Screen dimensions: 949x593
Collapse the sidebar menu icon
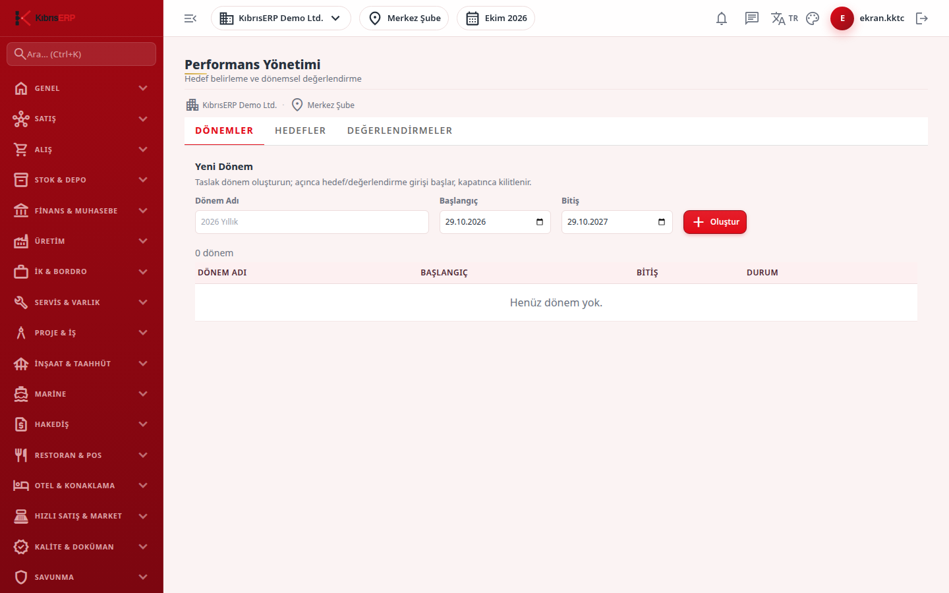point(190,18)
